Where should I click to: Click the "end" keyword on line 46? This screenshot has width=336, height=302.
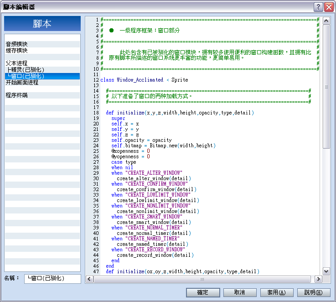[110, 266]
